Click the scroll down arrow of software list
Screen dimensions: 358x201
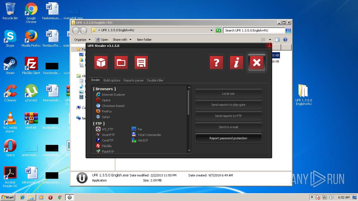189,151
